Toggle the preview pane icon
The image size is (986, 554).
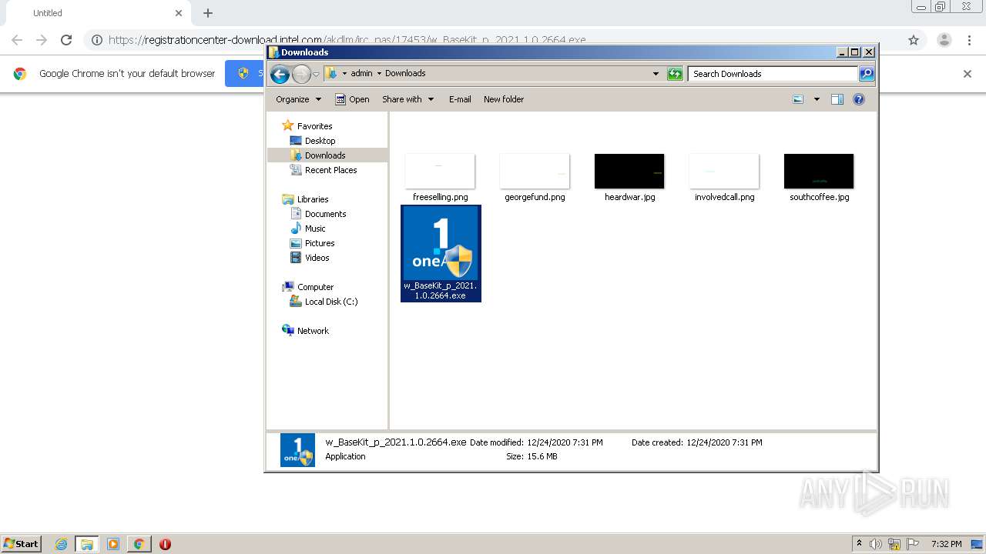click(837, 99)
